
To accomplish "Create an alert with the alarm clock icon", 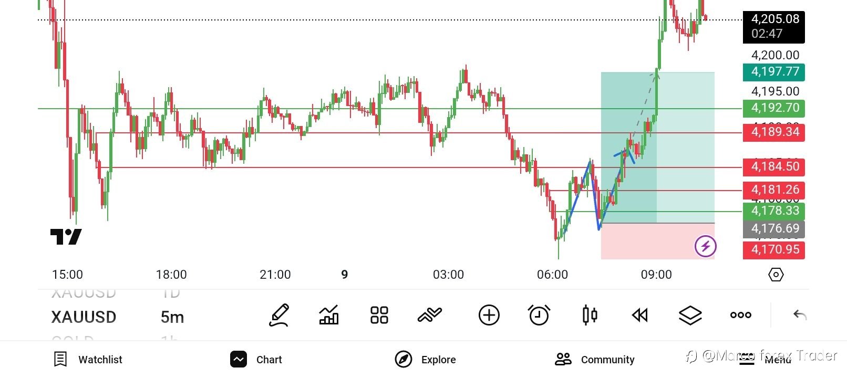I will coord(539,315).
